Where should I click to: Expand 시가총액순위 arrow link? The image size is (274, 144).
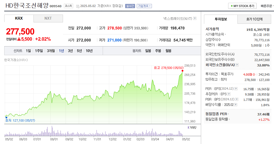click(x=225, y=34)
